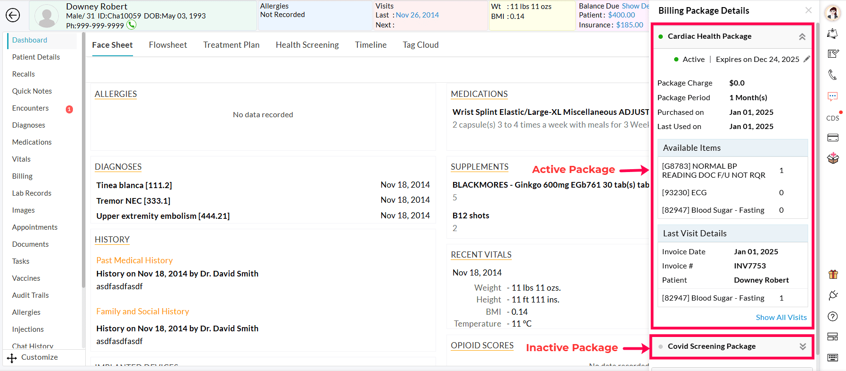This screenshot has width=846, height=371.
Task: Open the Nov 26, 2014 last visit link
Action: click(417, 15)
